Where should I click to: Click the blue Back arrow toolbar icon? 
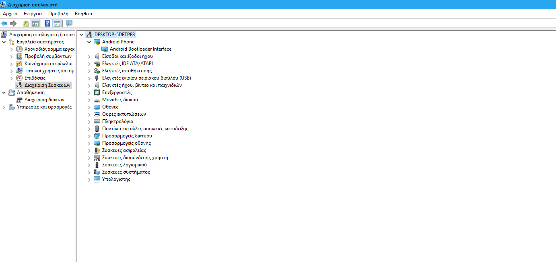[x=4, y=23]
